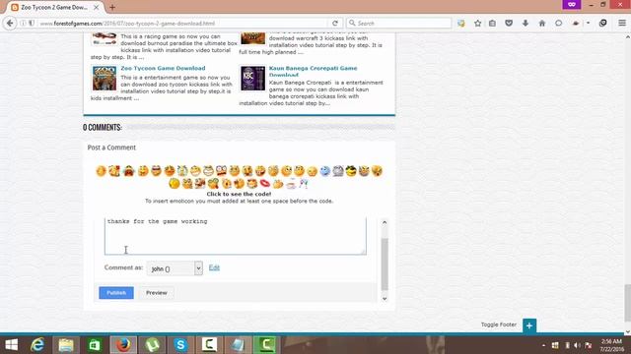
Task: Insert the first smiley emoticon in the top row
Action: [x=101, y=171]
